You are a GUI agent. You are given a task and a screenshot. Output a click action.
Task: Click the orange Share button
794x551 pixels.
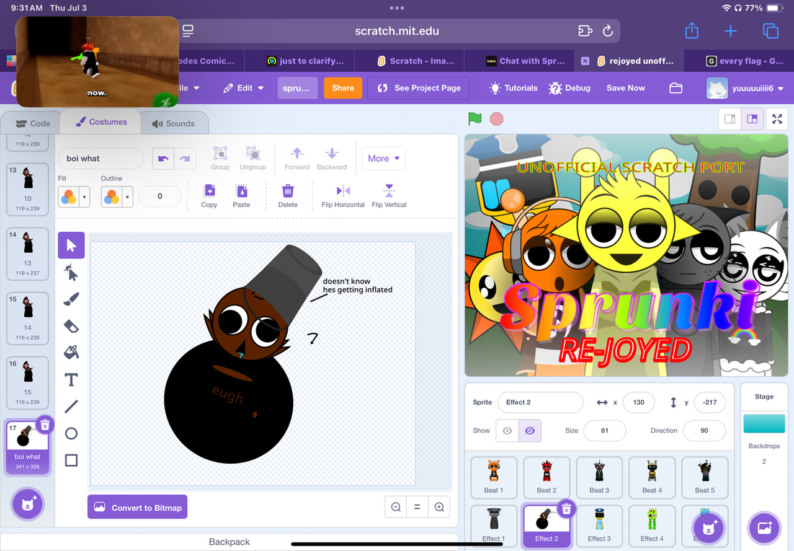[342, 88]
